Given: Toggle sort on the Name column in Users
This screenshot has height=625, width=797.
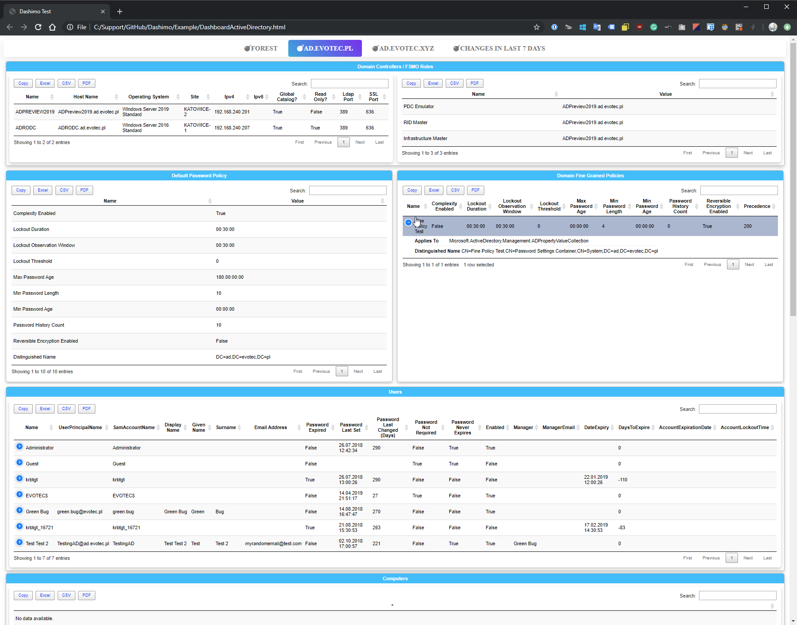Looking at the screenshot, I should pos(31,427).
